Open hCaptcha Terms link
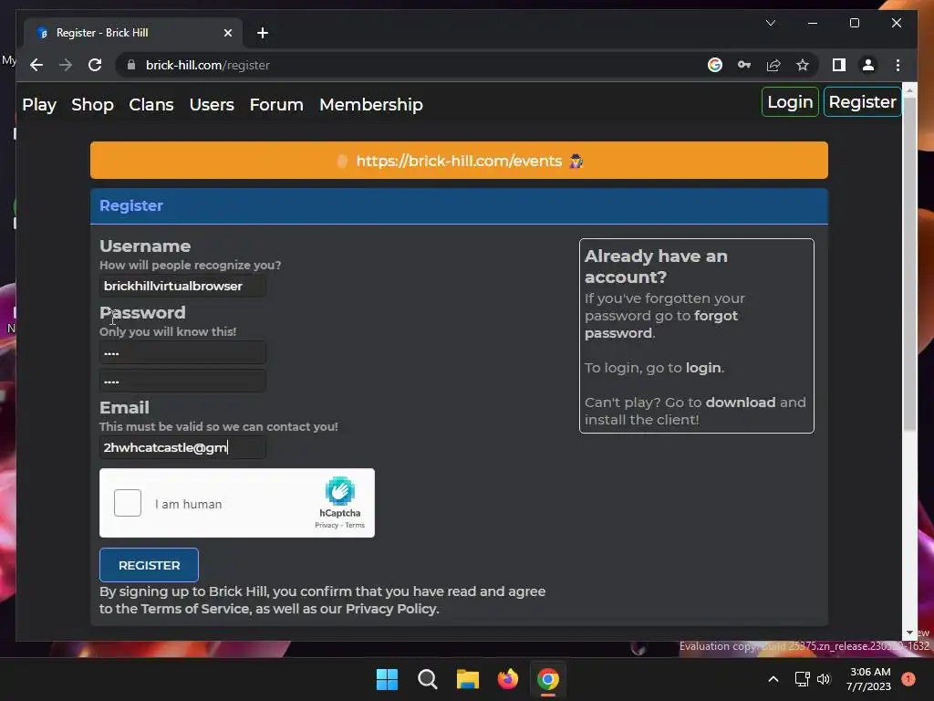 pos(355,525)
